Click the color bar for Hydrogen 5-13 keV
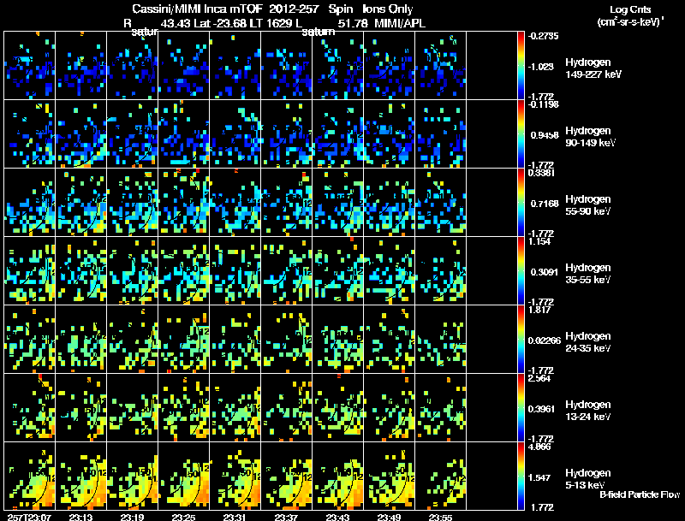The height and width of the screenshot is (521, 685). coord(521,476)
